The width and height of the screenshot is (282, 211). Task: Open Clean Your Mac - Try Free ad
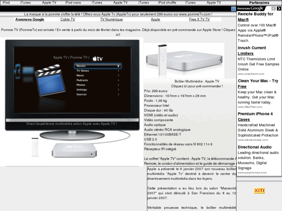tap(258, 84)
